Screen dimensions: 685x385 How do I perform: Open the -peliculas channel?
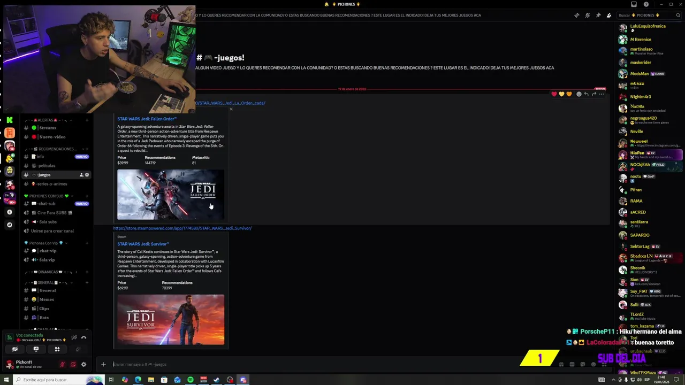click(x=56, y=166)
